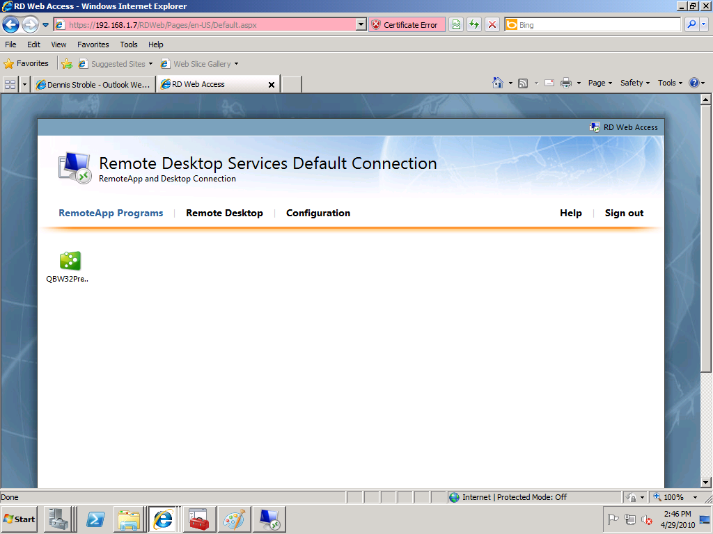Open Windows PowerShell from the taskbar

(x=95, y=519)
